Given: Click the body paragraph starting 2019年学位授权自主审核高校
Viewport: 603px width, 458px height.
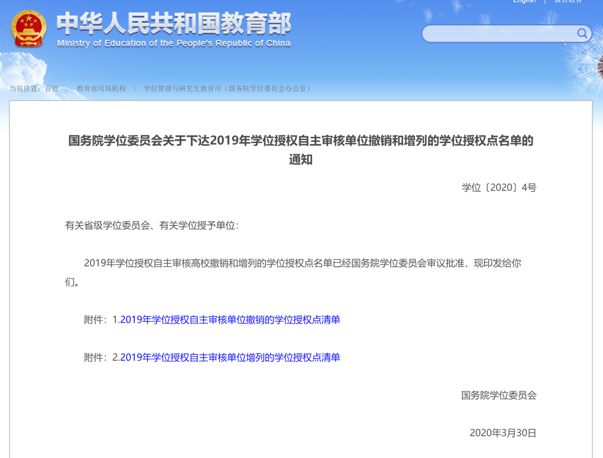Looking at the screenshot, I should (x=302, y=263).
